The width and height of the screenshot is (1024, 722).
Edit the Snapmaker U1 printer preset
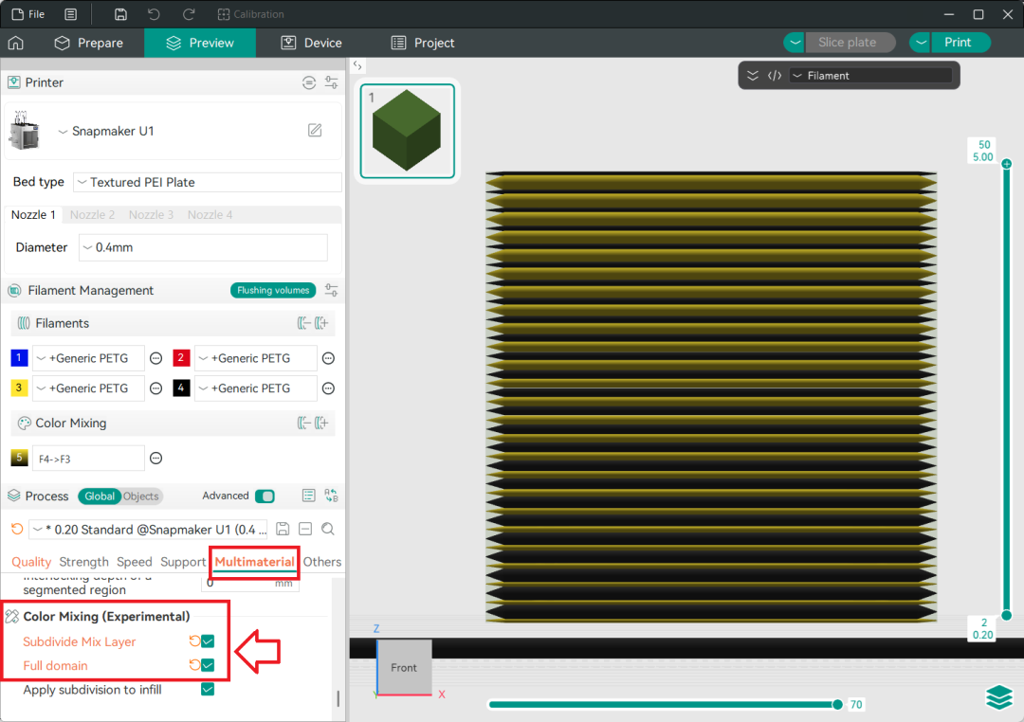(x=315, y=130)
